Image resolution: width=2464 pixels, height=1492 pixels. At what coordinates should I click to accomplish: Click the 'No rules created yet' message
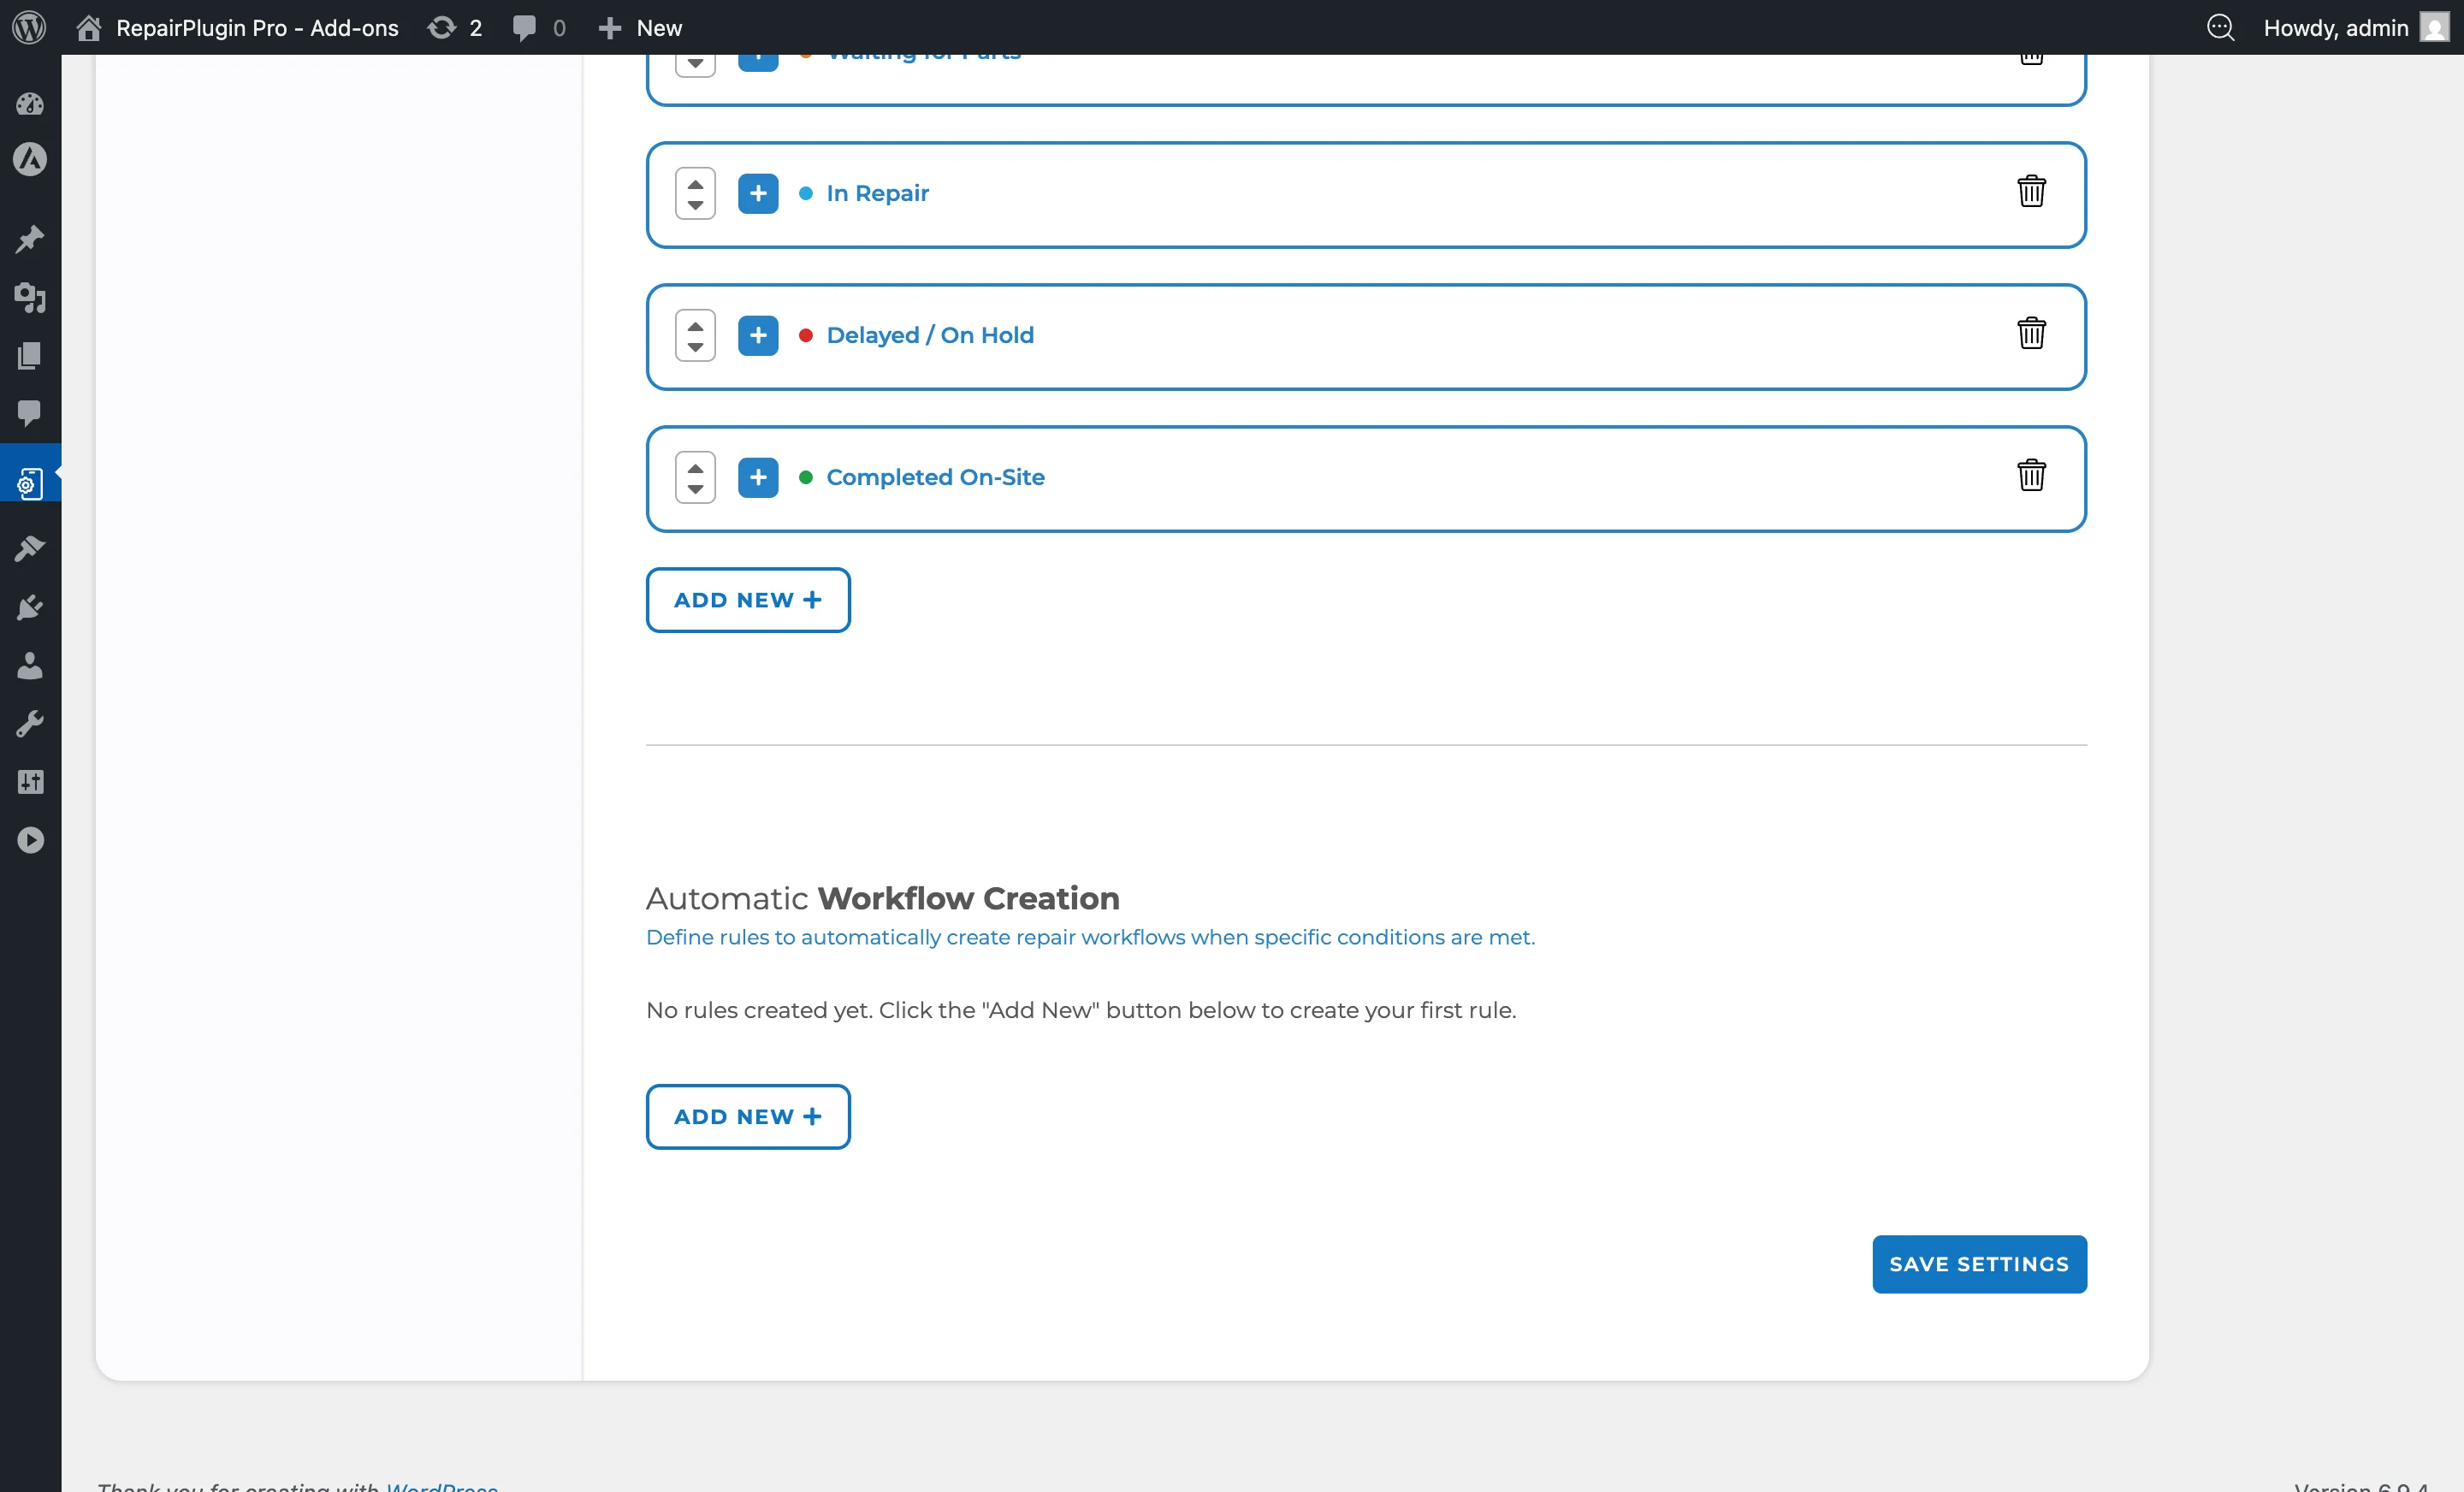coord(1081,1010)
